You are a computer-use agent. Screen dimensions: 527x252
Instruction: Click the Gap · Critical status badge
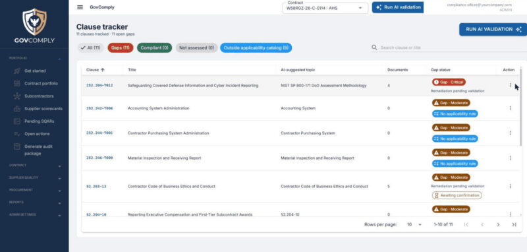449,82
